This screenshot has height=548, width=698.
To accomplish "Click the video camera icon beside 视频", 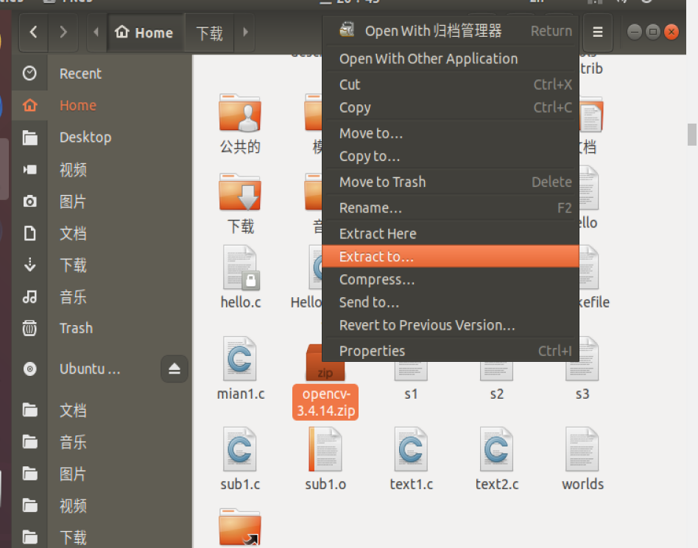I will (x=30, y=169).
